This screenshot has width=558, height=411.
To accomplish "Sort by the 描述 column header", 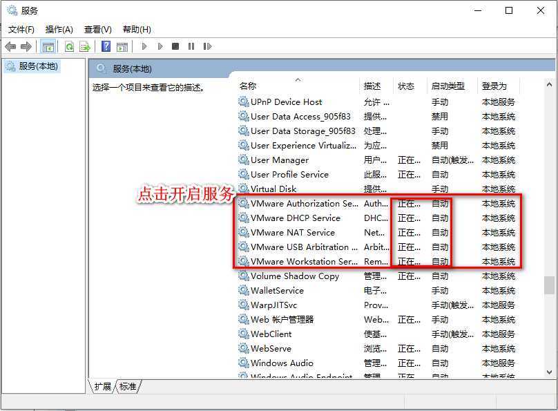I will [x=376, y=86].
